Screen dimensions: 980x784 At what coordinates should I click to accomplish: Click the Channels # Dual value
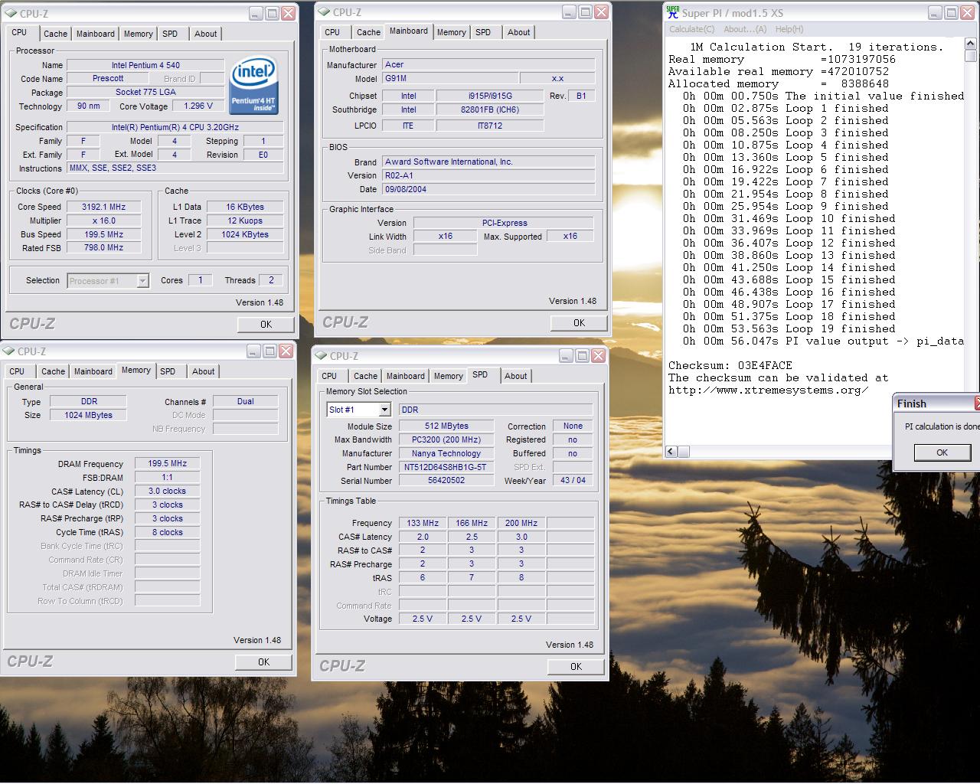click(245, 401)
